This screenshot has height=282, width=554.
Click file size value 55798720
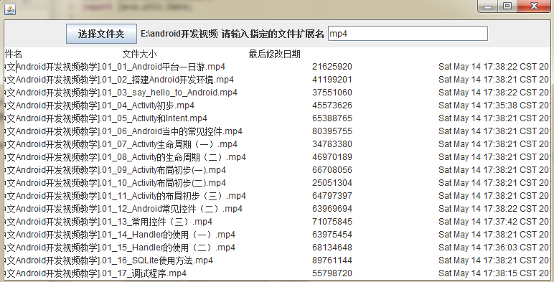(x=332, y=273)
